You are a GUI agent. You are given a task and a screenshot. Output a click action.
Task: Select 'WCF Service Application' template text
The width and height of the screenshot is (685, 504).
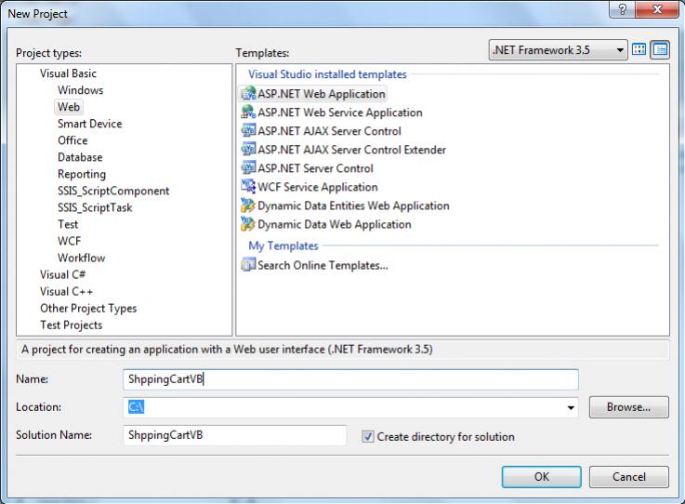pyautogui.click(x=318, y=187)
